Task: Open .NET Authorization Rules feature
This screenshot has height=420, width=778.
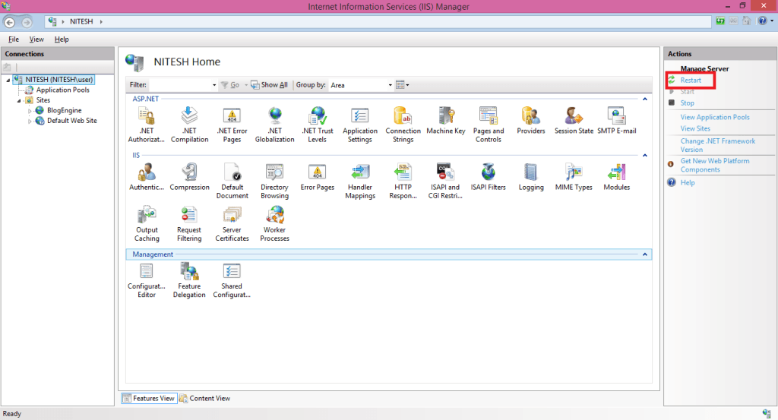Action: coord(147,125)
